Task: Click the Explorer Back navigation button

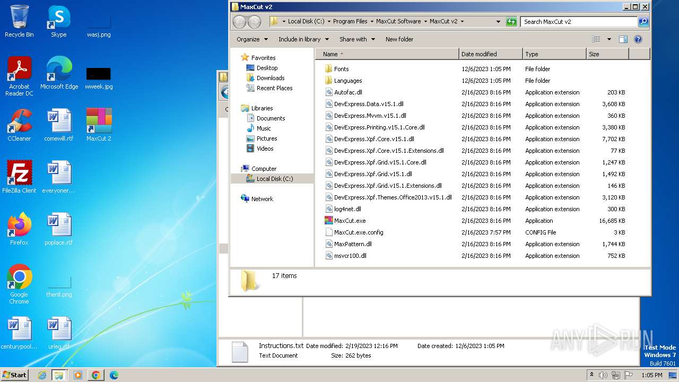Action: click(239, 22)
